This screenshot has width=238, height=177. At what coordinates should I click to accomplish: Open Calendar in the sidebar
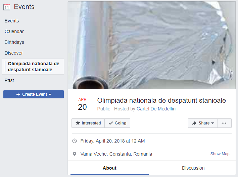[x=14, y=31]
